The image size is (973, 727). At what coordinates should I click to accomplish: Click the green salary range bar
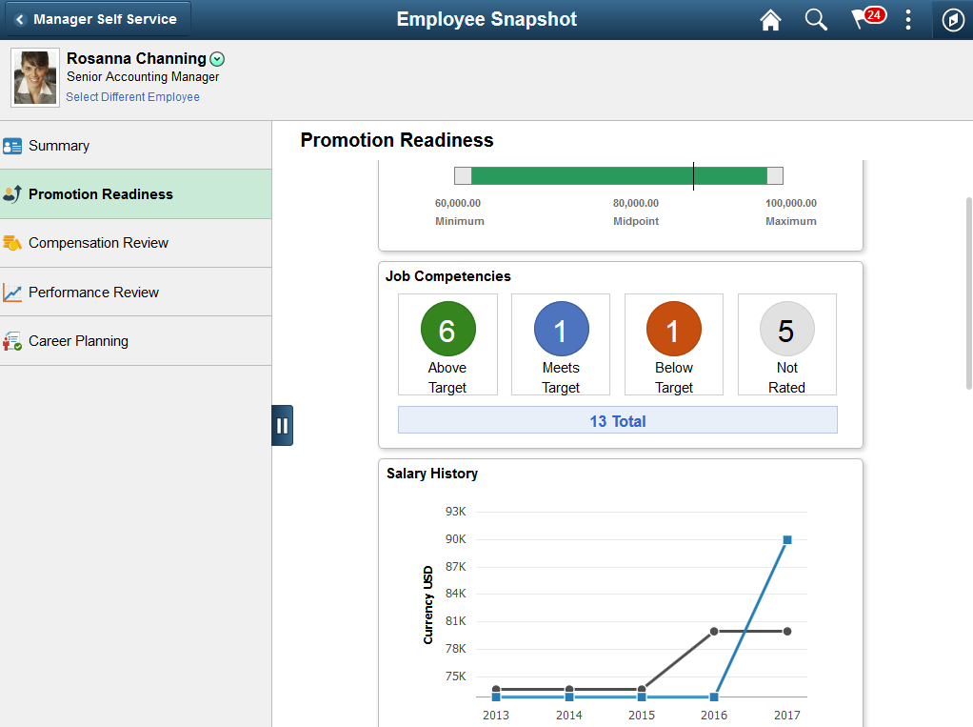619,175
